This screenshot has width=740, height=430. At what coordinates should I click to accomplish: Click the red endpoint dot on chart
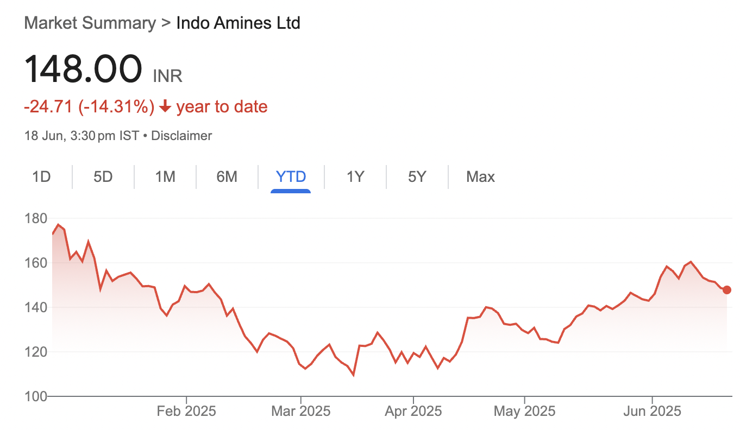coord(727,290)
